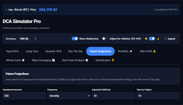The width and height of the screenshot is (183, 105).
Task: Click the trophy icon next to Gamification
Action: pos(113,60)
